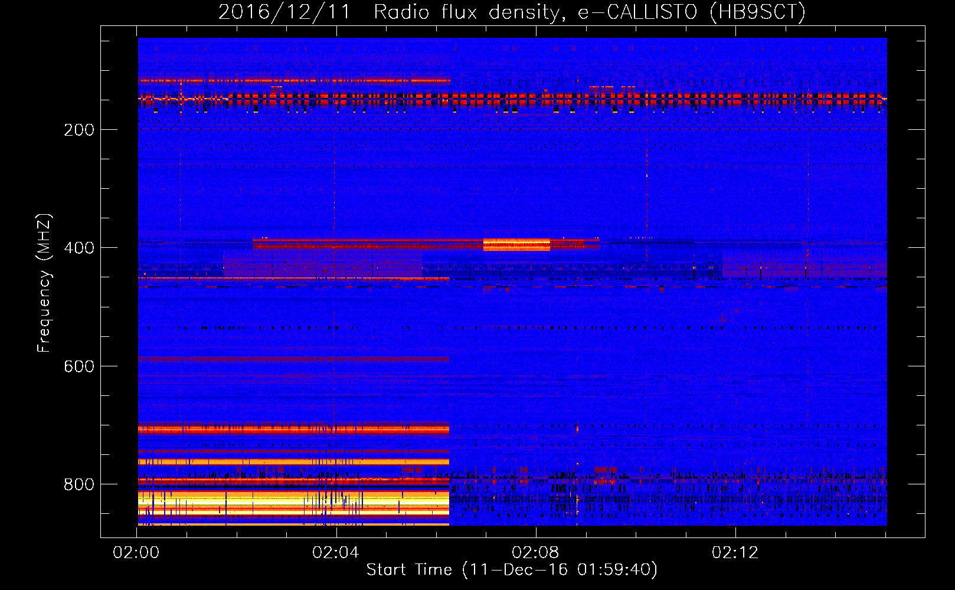Click the bright yellow burst near 400 MHz

point(516,244)
